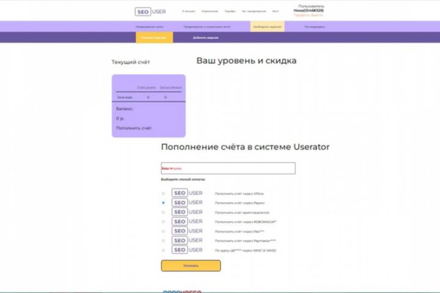This screenshot has width=440, height=293.
Task: Select the Paymaster payment radio button
Action: click(x=163, y=241)
